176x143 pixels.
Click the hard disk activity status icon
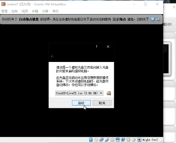pos(91,140)
